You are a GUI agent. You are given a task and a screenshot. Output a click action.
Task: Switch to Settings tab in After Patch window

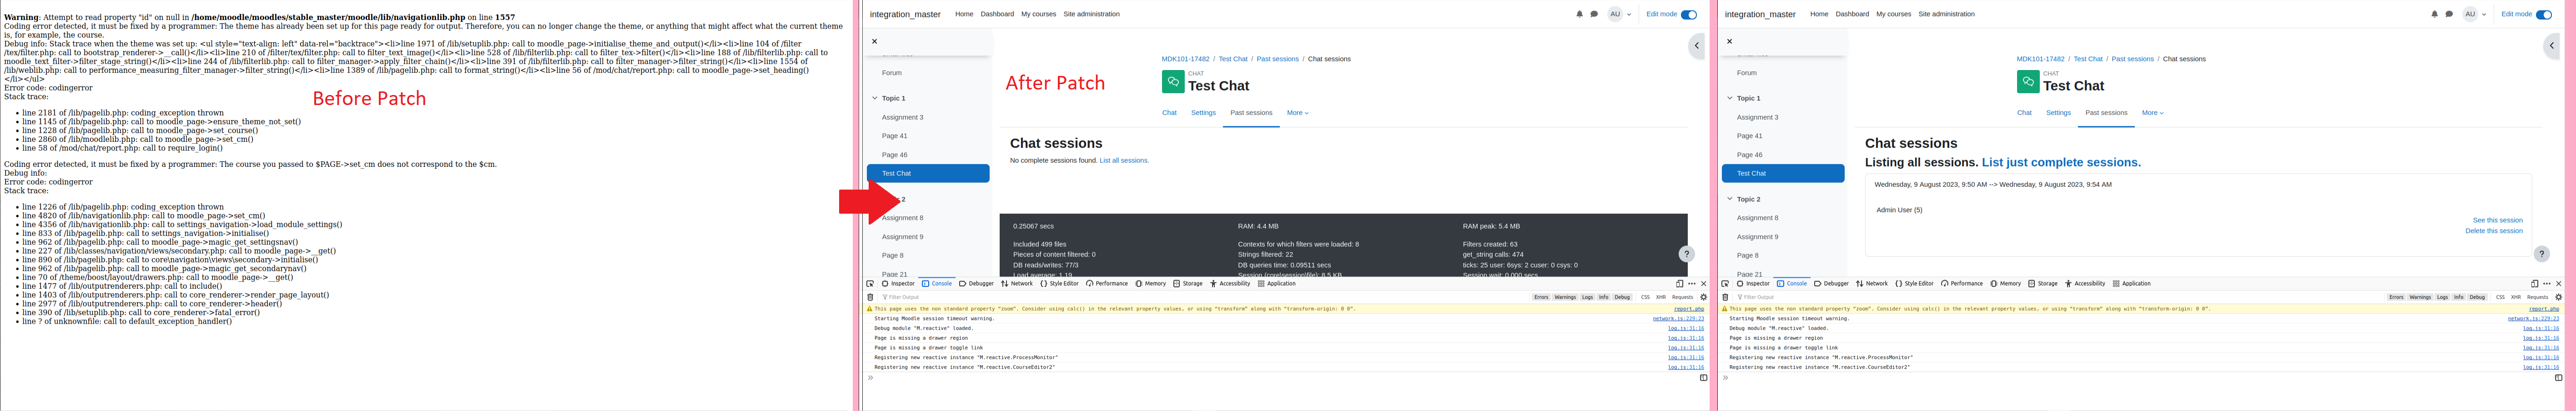(1203, 113)
